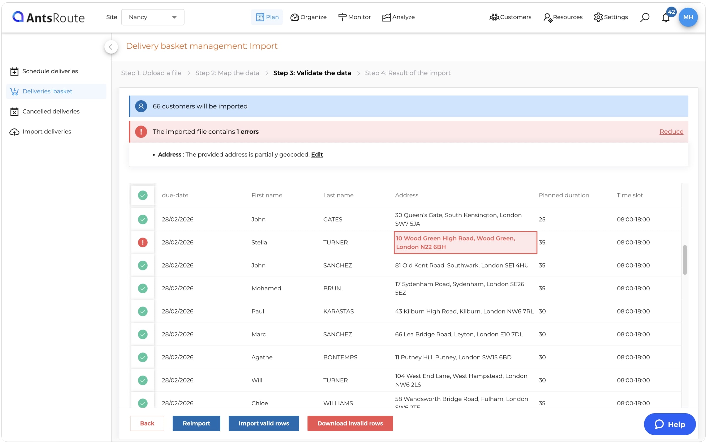Open the Analyze menu
The width and height of the screenshot is (707, 444).
coord(398,17)
